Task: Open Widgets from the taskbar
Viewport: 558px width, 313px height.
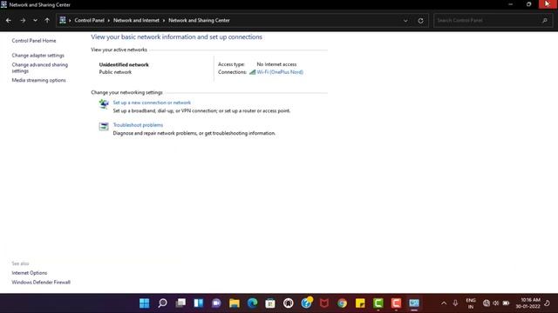Action: click(x=199, y=303)
